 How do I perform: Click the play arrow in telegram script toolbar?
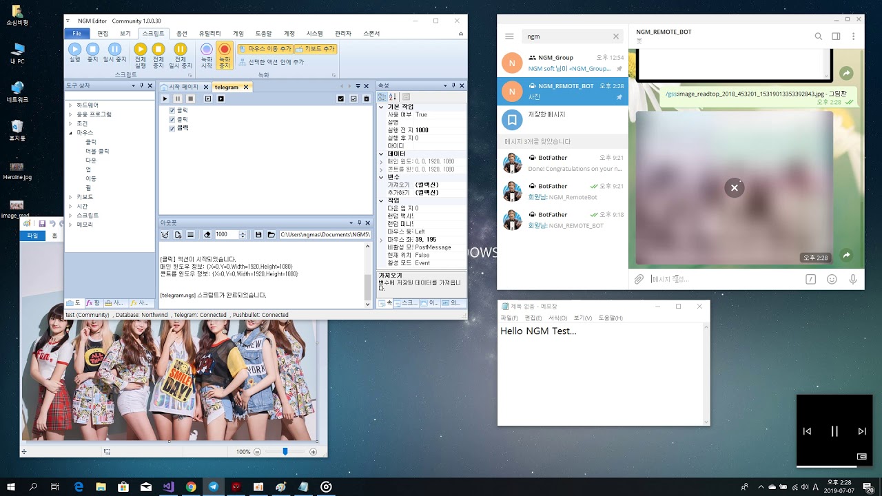tap(165, 99)
